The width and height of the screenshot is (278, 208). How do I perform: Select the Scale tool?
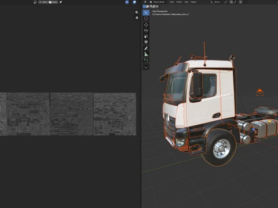146,36
